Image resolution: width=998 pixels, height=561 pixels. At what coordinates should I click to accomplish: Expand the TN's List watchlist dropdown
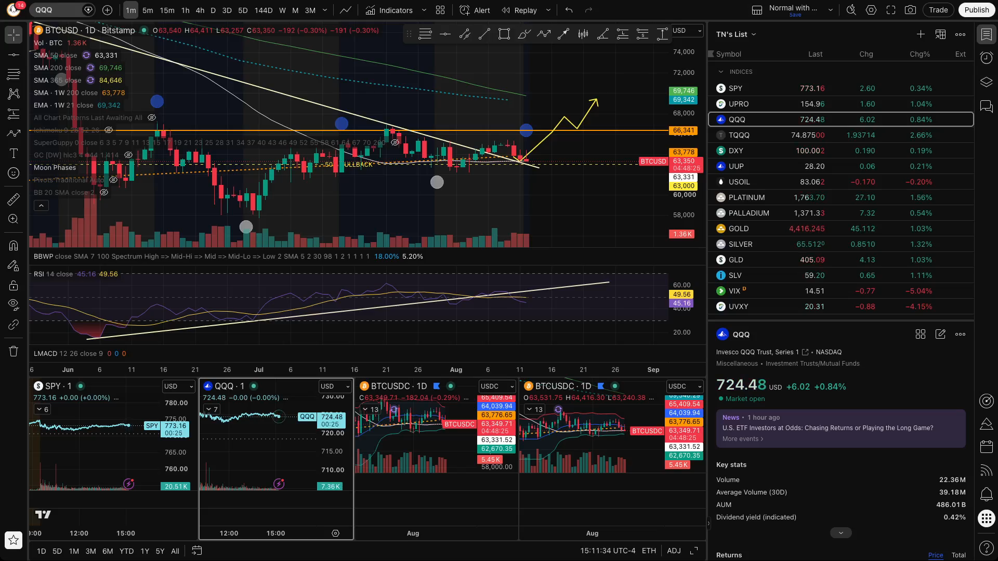tap(736, 34)
